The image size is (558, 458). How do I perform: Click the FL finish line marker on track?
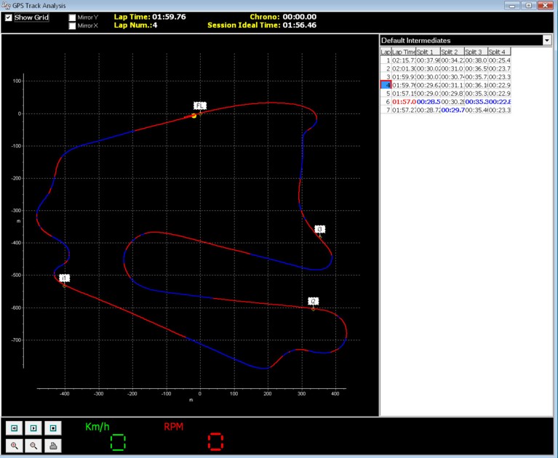click(199, 106)
